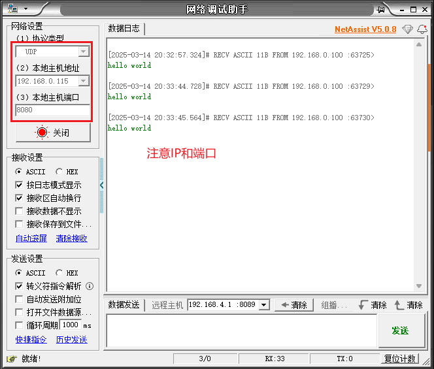Click the down-arrow 清除 button
Image resolution: width=434 pixels, height=369 pixels.
(x=374, y=305)
